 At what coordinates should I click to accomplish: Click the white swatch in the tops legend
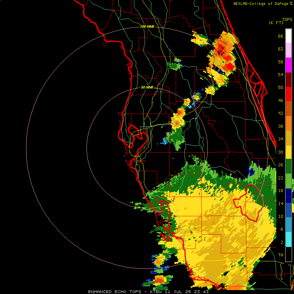pos(288,36)
